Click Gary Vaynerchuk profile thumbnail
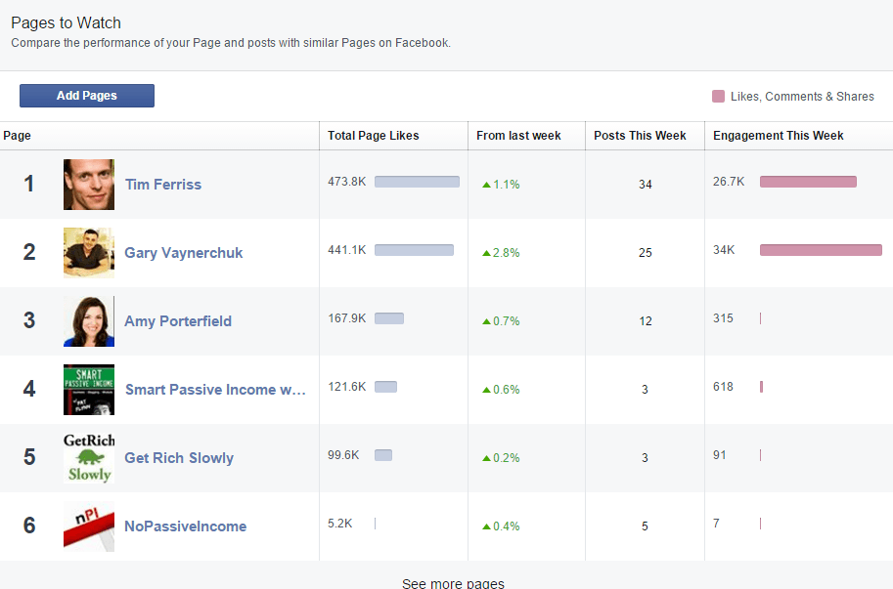The width and height of the screenshot is (893, 589). coord(89,253)
